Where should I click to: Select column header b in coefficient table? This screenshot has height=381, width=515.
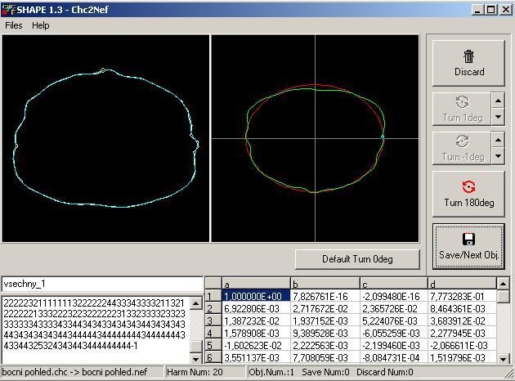tap(325, 284)
